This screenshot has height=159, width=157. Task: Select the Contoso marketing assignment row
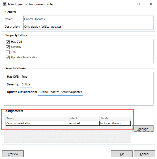[x=68, y=123]
